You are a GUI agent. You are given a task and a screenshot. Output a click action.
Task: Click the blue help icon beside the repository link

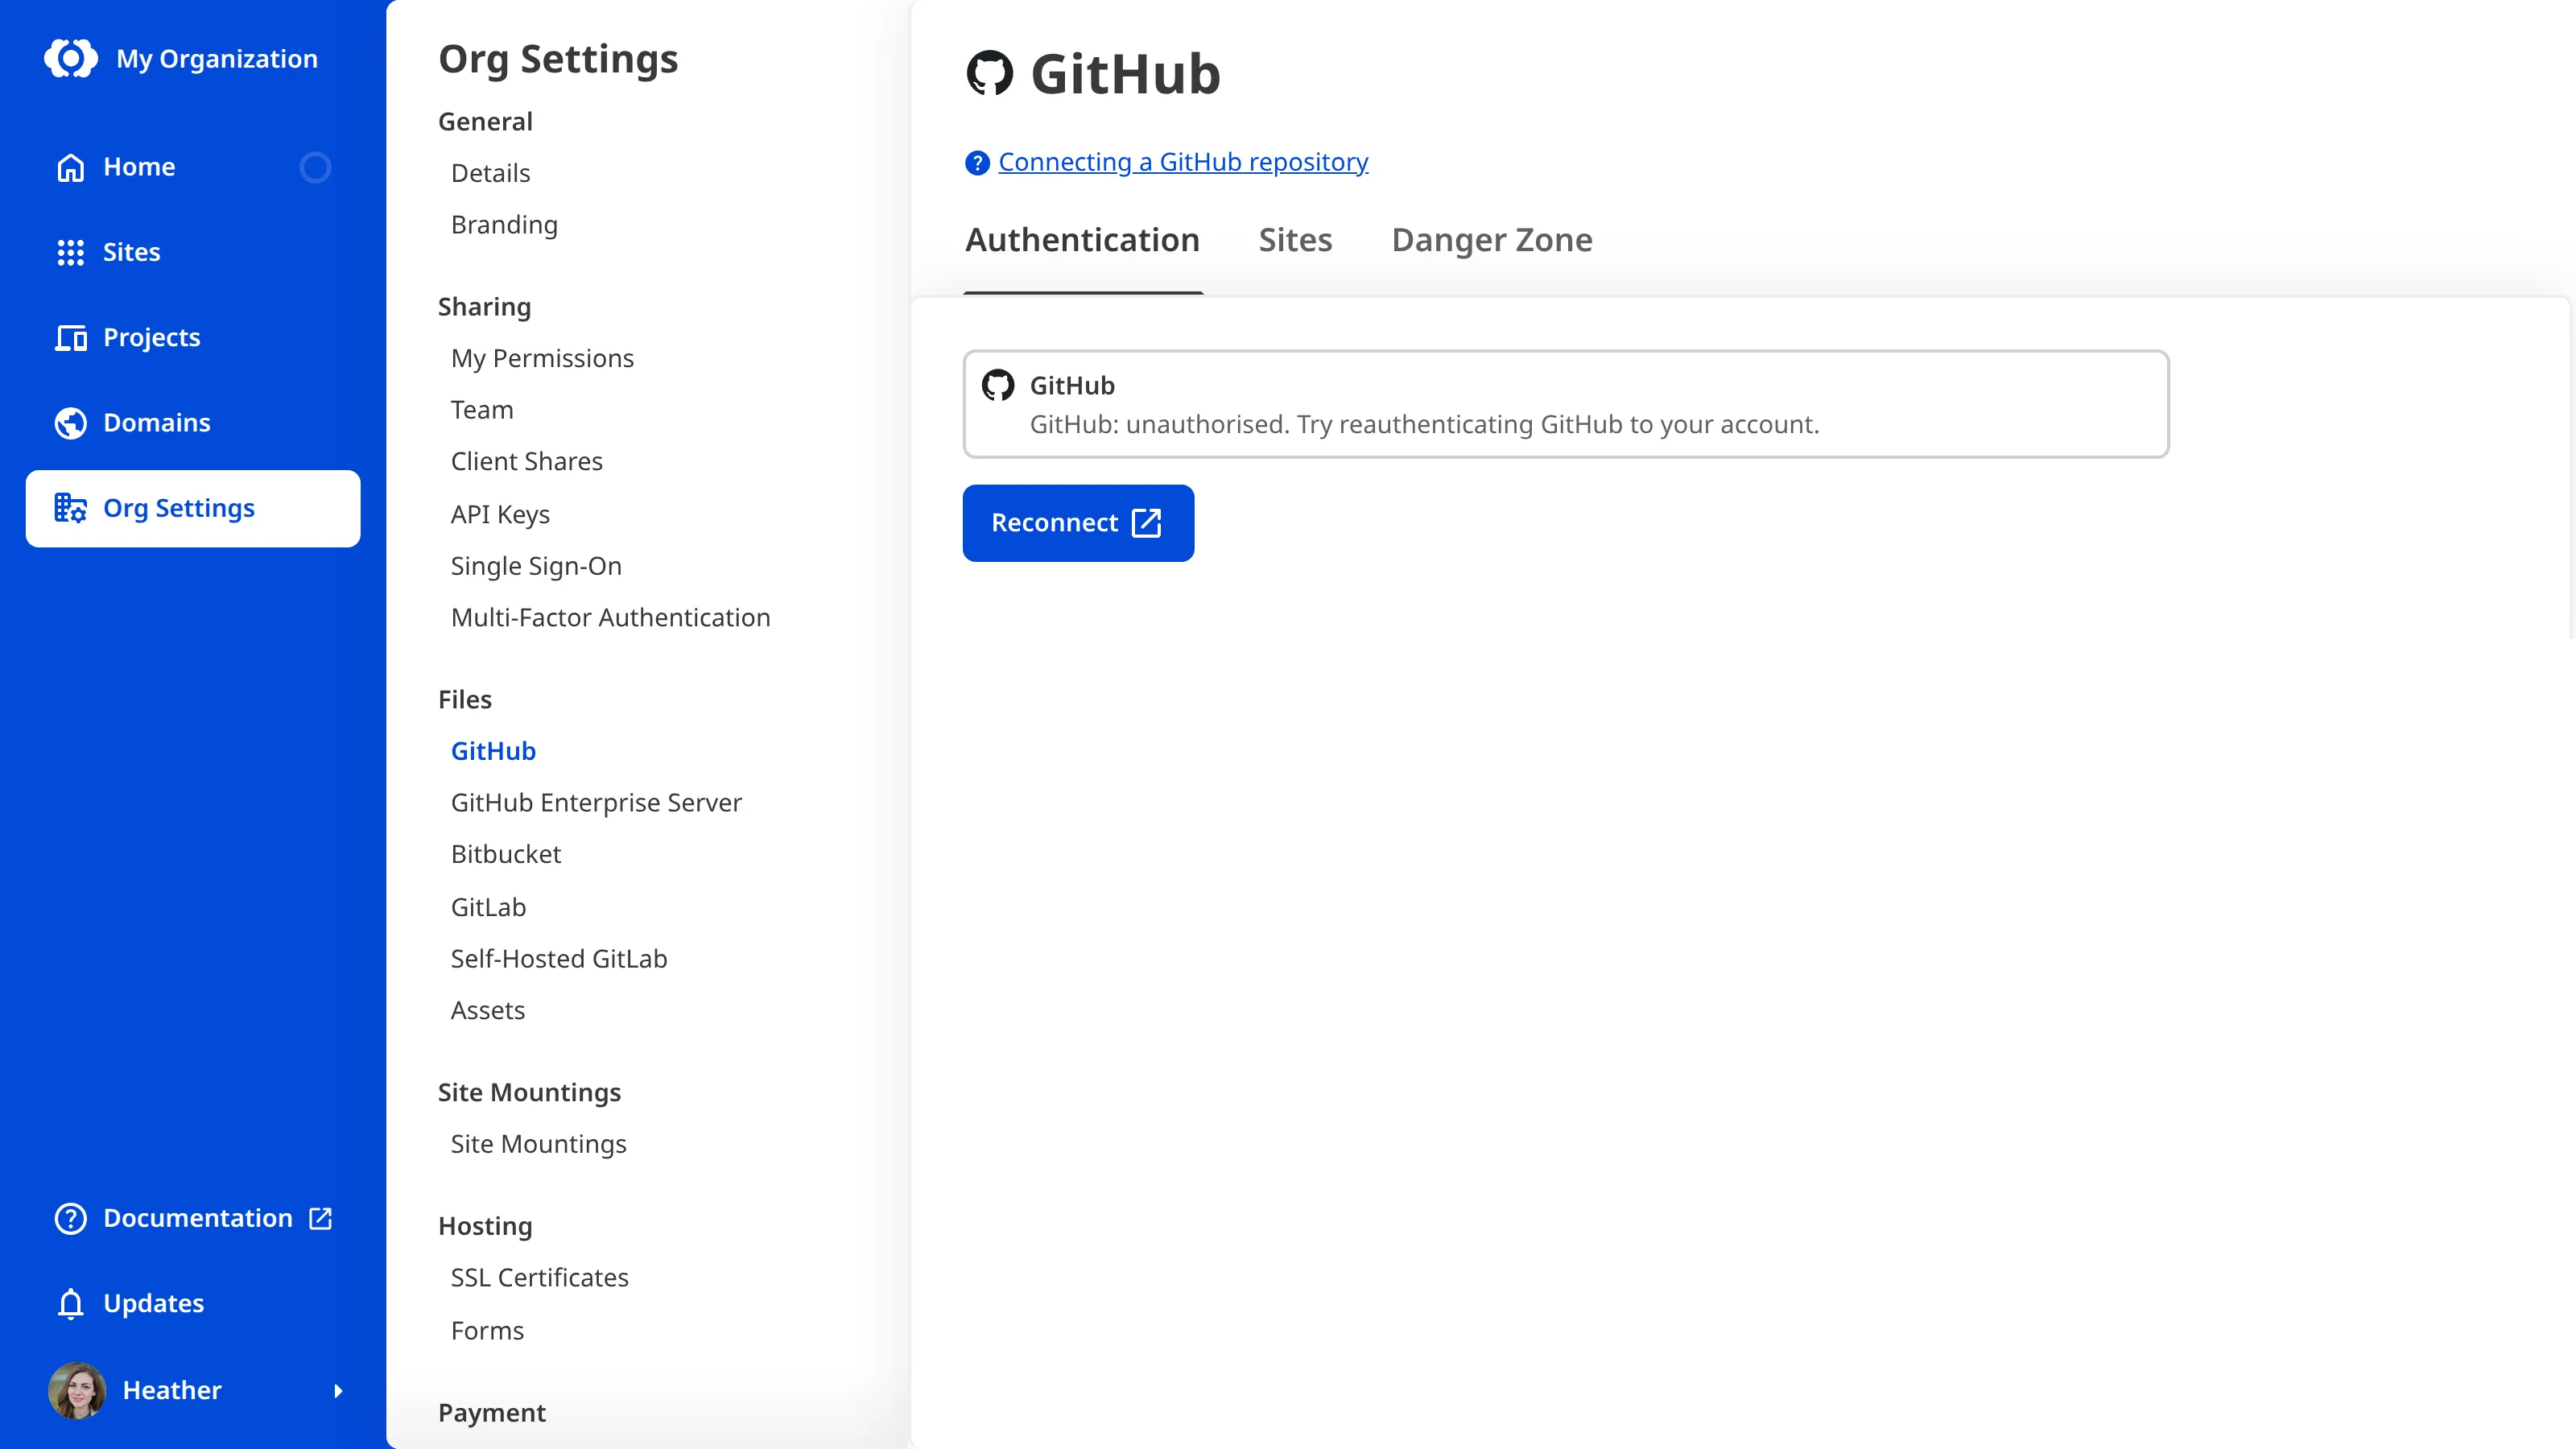pyautogui.click(x=977, y=162)
